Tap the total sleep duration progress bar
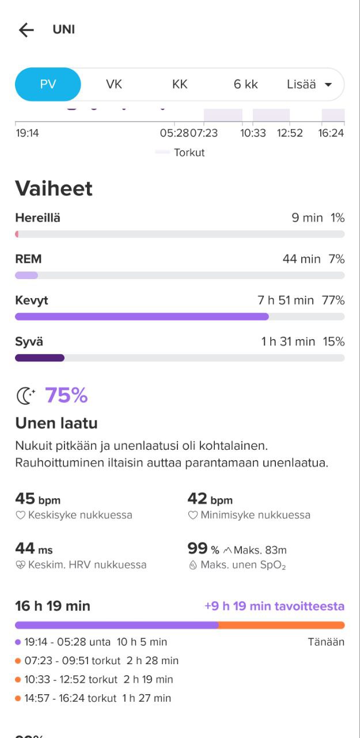360x738 pixels. pyautogui.click(x=180, y=625)
